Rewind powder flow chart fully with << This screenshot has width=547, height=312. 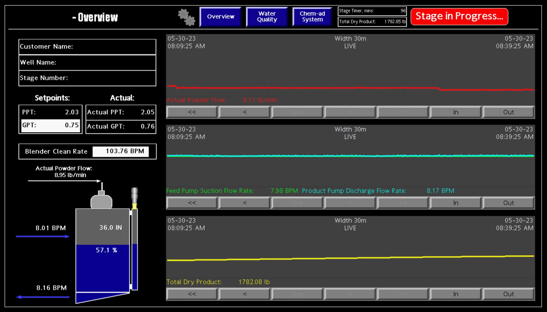[x=192, y=112]
